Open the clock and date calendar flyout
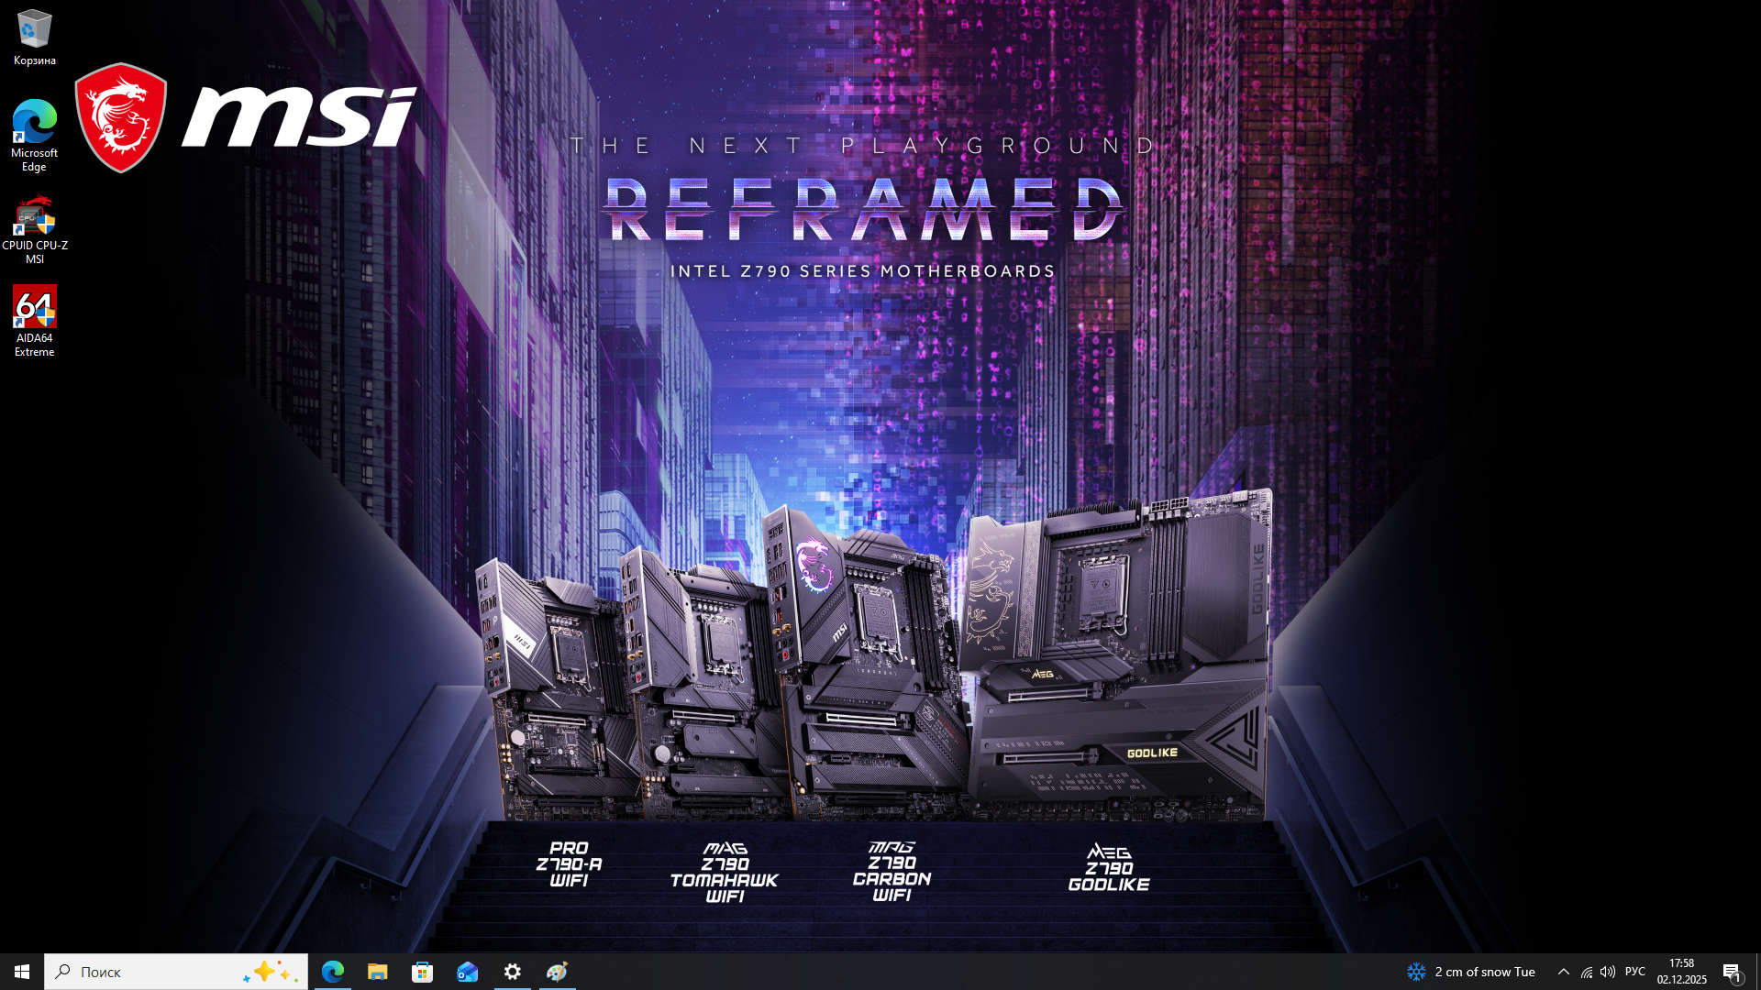Image resolution: width=1761 pixels, height=990 pixels. point(1682,972)
